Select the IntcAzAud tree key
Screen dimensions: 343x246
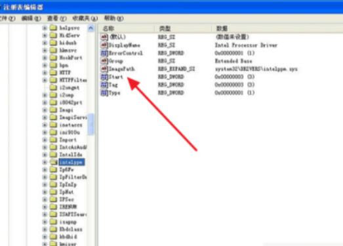[73, 148]
